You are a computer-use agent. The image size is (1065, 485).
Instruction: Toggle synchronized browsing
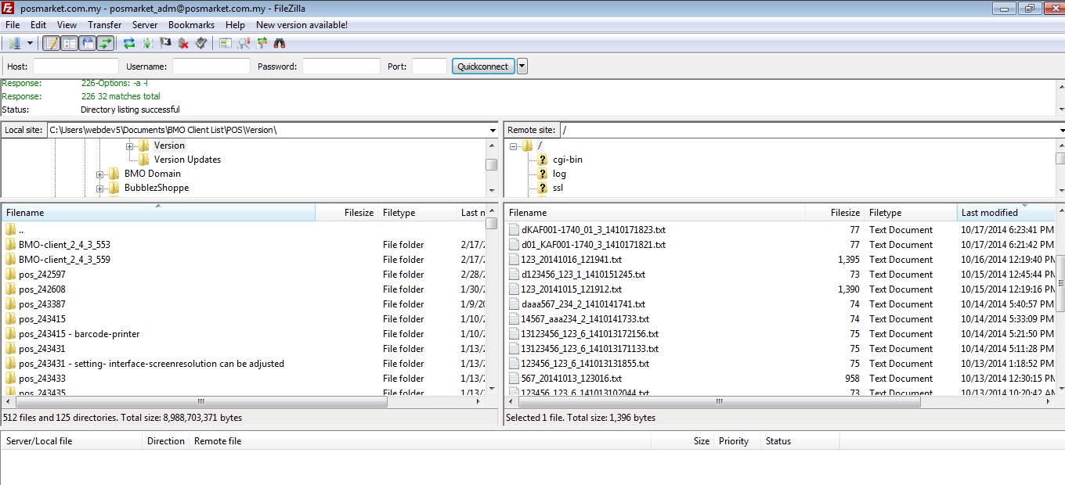pos(262,43)
